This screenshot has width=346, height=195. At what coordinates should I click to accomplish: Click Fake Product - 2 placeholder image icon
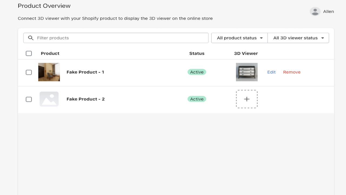click(49, 99)
